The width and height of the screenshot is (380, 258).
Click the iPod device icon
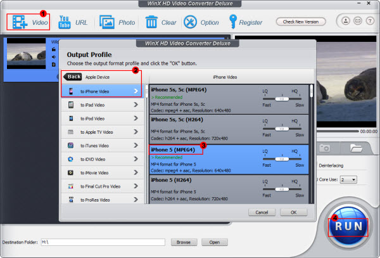tap(71, 119)
